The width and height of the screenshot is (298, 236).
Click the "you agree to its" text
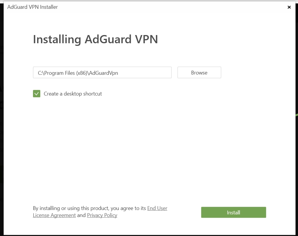click(x=128, y=208)
